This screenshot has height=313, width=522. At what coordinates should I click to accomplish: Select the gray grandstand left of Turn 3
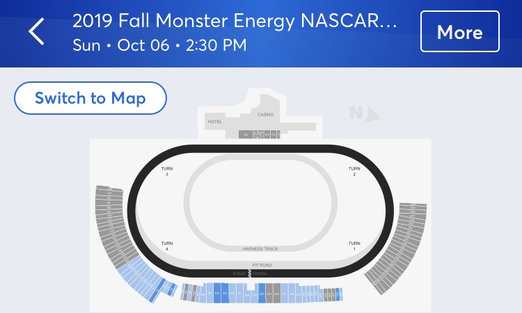[110, 223]
